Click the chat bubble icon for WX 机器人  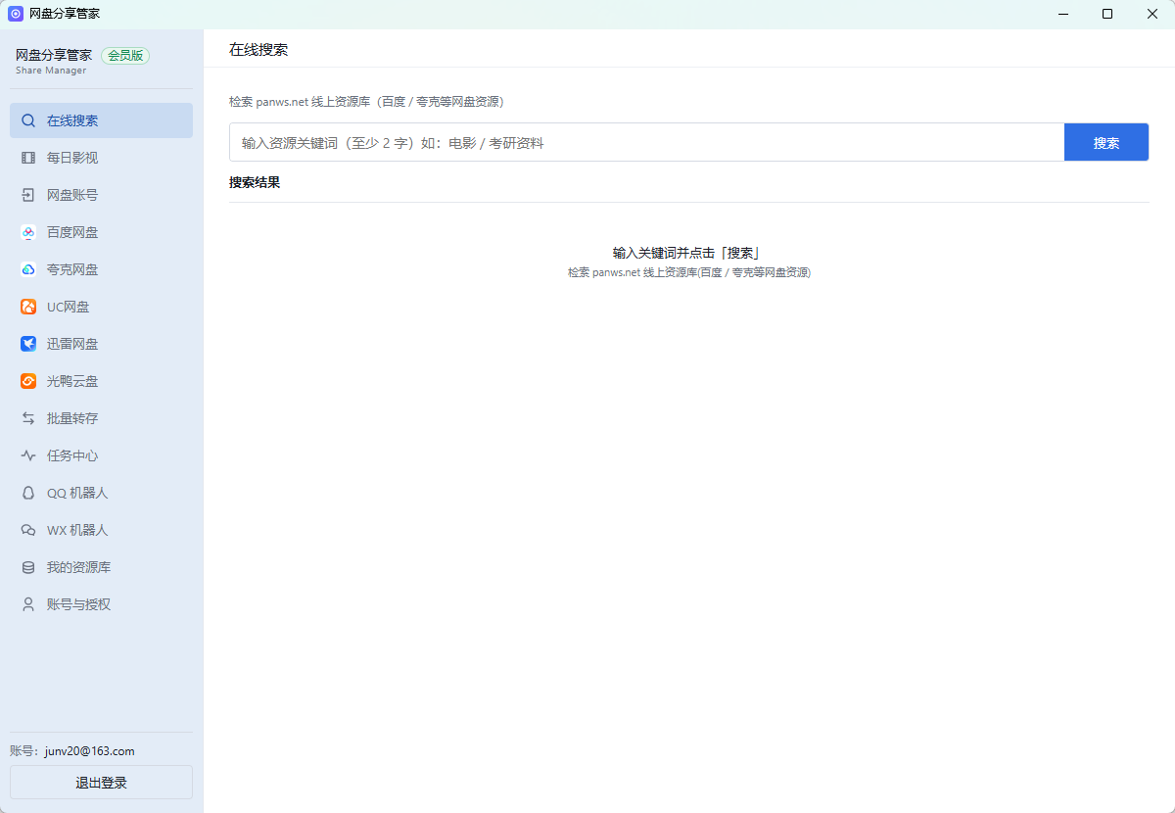[x=28, y=530]
